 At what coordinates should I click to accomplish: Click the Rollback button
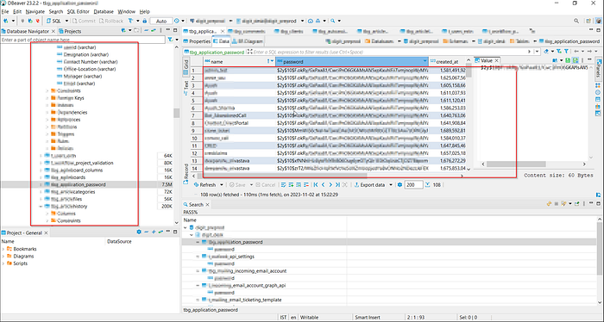click(111, 21)
